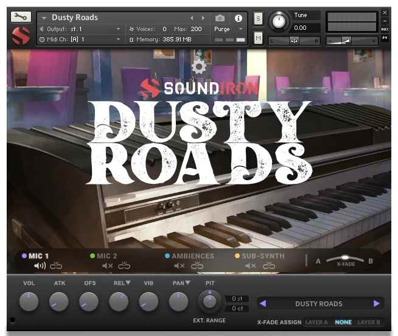Click the MIC 2 link chain icon
This screenshot has width=398, height=336.
(x=124, y=265)
